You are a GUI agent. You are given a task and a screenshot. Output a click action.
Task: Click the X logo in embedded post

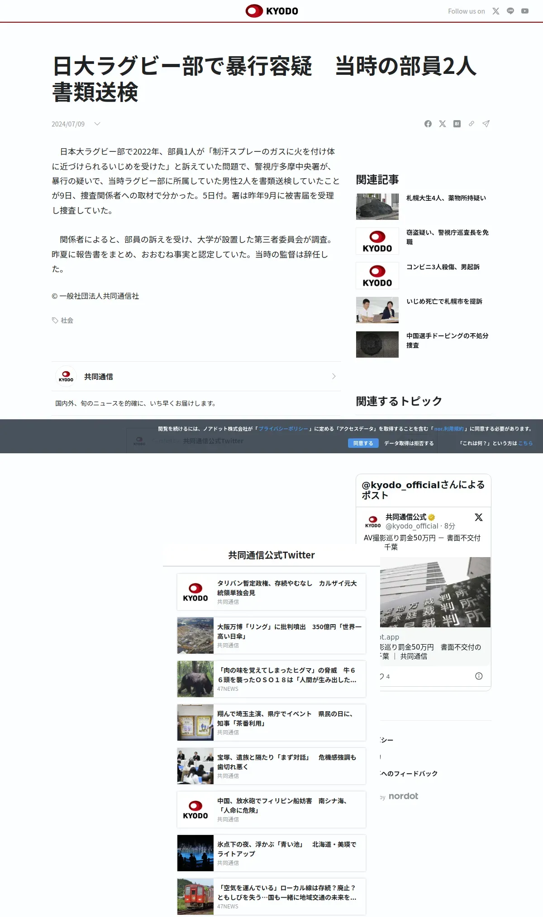coord(479,517)
